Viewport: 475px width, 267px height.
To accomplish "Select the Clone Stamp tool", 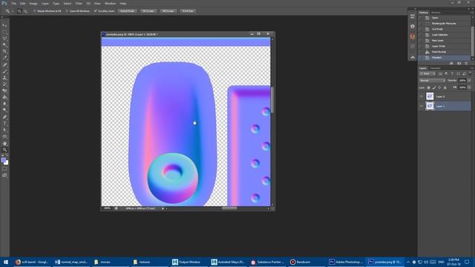I will [x=4, y=78].
